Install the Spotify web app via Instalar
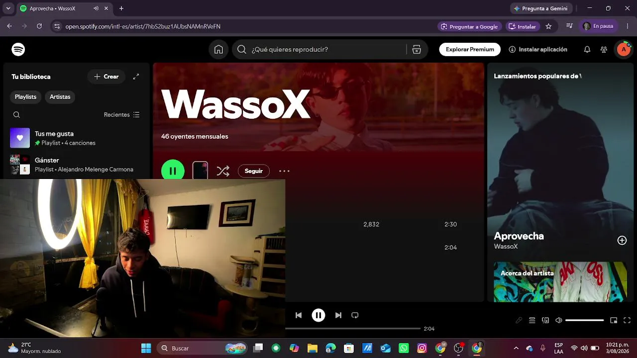The image size is (637, 358). point(522,26)
